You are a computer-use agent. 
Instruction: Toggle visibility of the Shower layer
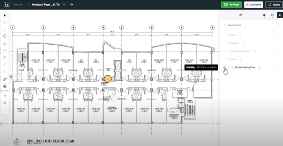(x=224, y=43)
